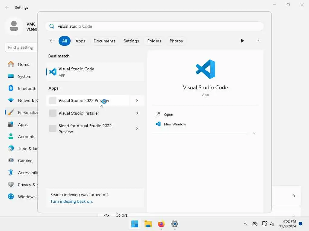
Task: Open Apps in Settings sidebar
Action: point(21,125)
